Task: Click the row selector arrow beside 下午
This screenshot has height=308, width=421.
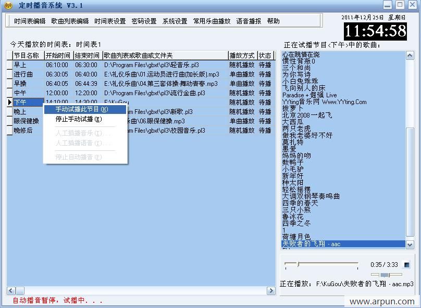Action: (10, 102)
